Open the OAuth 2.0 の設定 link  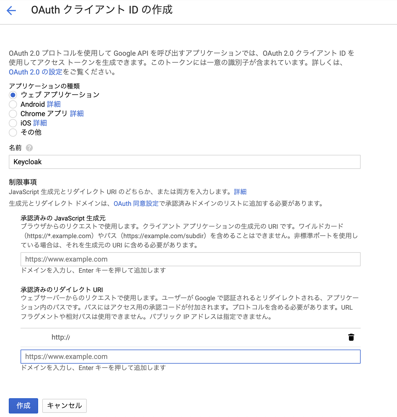35,72
